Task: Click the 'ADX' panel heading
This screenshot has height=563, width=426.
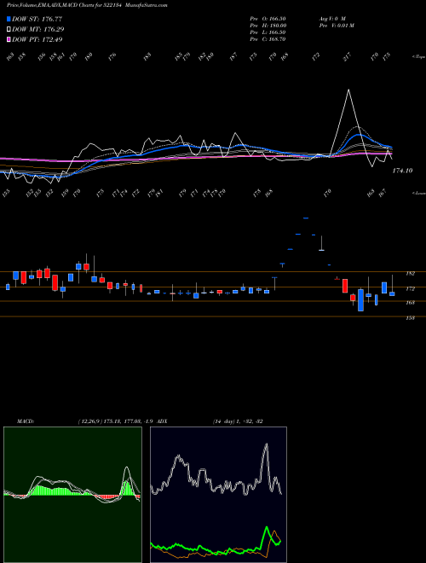Action: pyautogui.click(x=162, y=421)
